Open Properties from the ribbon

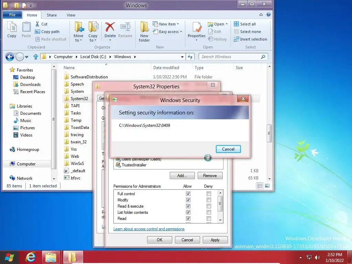point(196,31)
